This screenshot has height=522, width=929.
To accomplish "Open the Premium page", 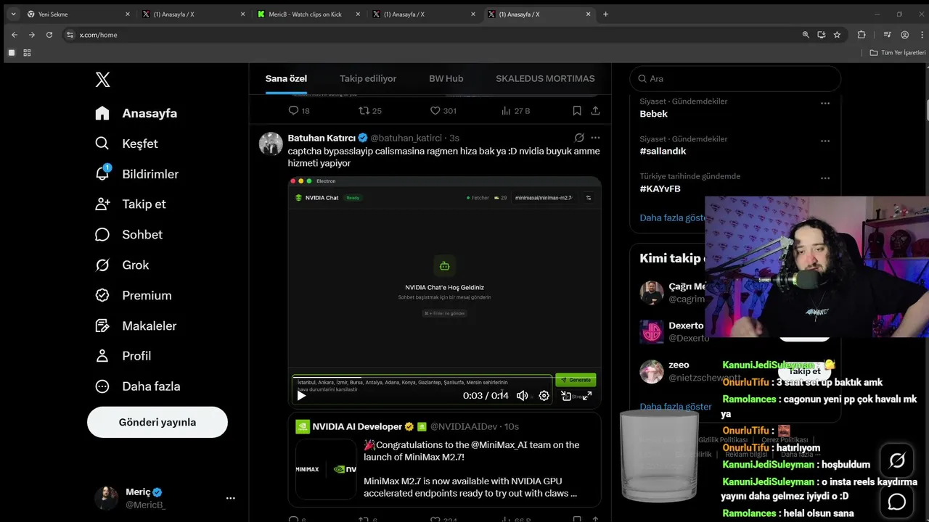I will click(x=134, y=295).
